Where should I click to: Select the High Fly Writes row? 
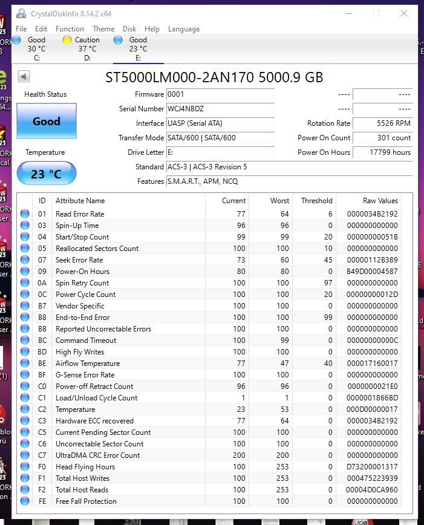209,351
